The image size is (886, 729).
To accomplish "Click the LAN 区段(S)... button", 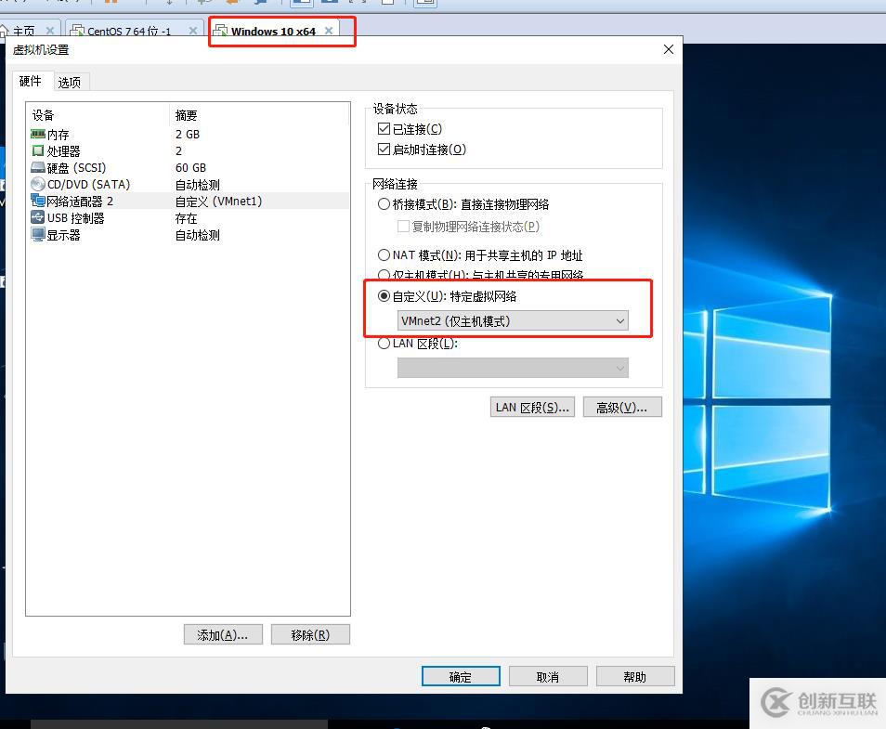I will [x=532, y=407].
